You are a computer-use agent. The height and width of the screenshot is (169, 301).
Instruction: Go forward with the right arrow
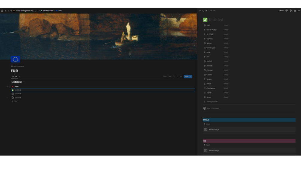tap(8, 11)
